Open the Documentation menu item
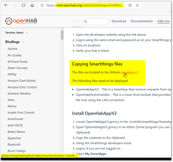 142,21
